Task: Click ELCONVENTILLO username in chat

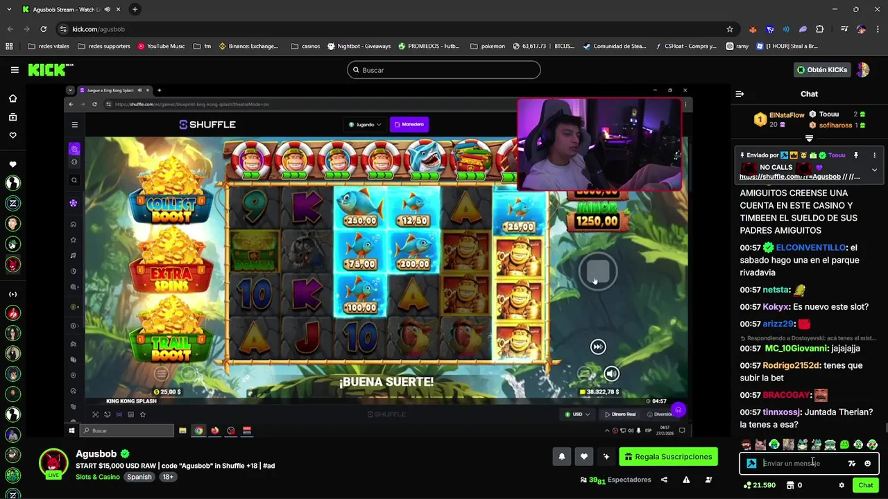Action: tap(811, 247)
